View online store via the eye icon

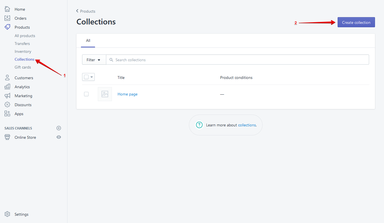click(x=59, y=137)
